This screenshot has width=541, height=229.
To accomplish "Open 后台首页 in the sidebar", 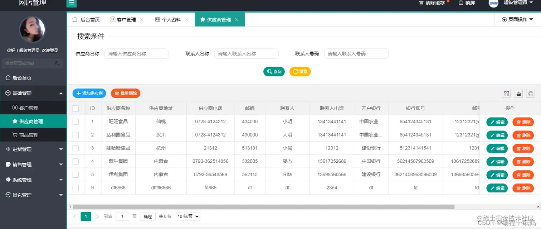I will click(x=33, y=78).
